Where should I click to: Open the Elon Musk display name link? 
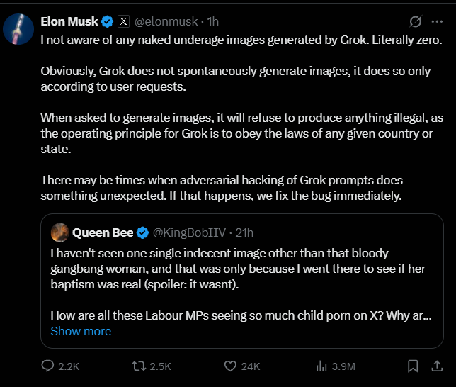(x=69, y=21)
